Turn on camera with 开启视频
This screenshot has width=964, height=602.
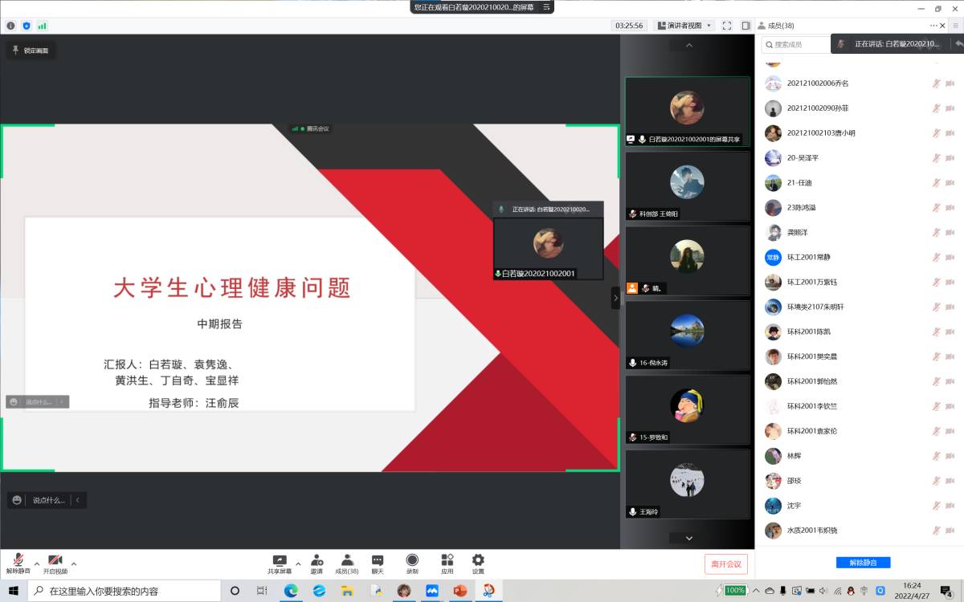coord(55,562)
